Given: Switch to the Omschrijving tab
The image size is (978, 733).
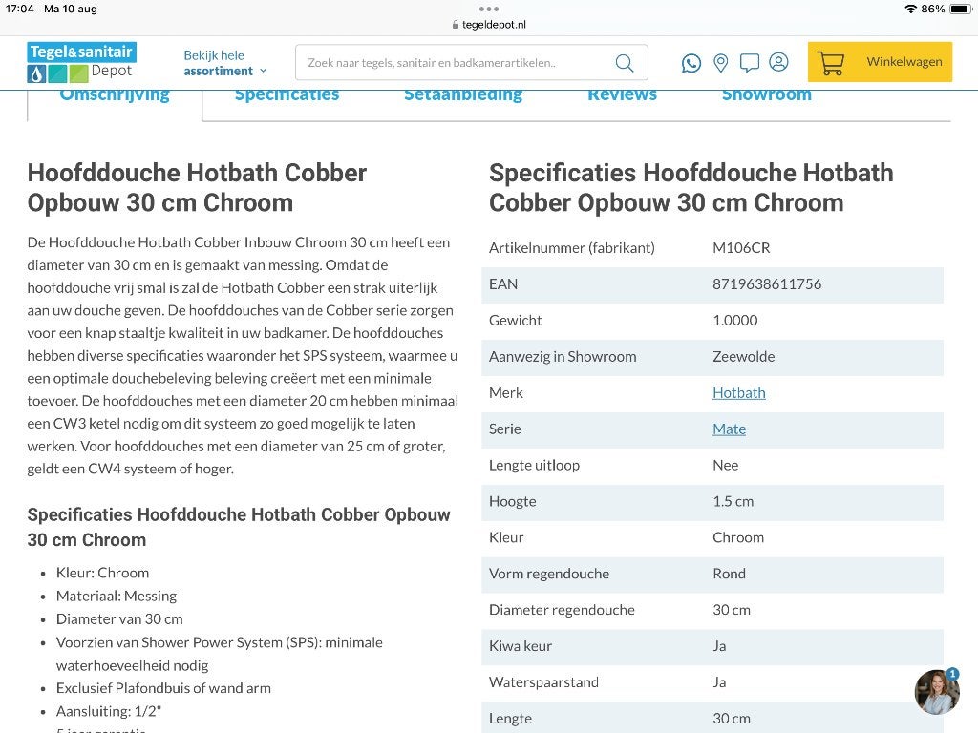Looking at the screenshot, I should 115,95.
